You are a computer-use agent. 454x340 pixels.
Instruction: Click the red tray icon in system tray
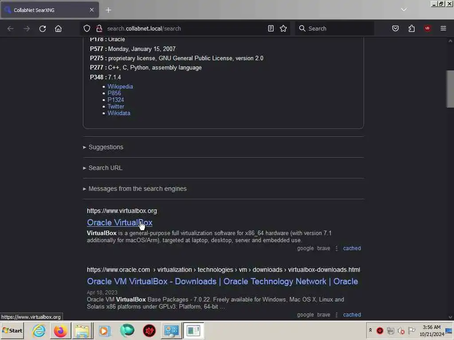point(380,330)
